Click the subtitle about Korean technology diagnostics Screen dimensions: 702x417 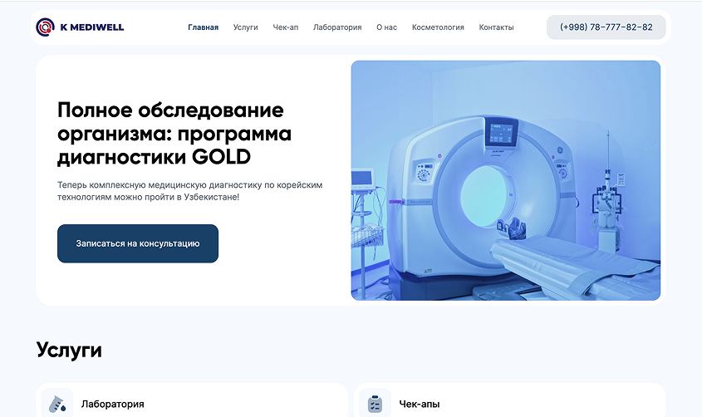click(x=189, y=190)
